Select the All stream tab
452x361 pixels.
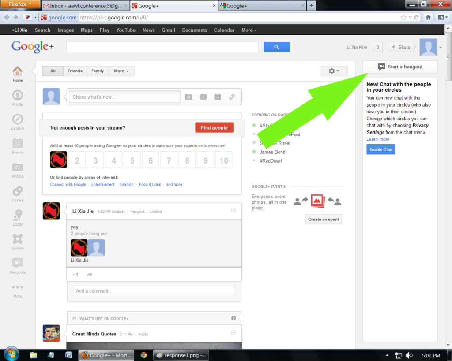[53, 71]
